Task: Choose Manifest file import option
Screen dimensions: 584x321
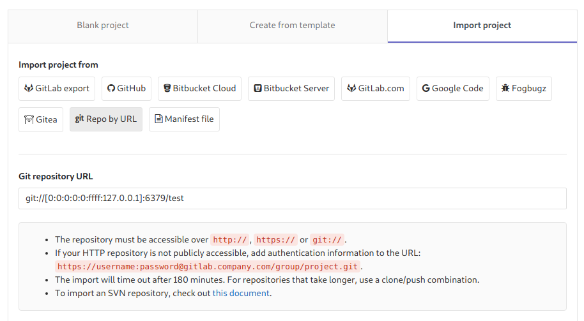Action: [x=185, y=119]
